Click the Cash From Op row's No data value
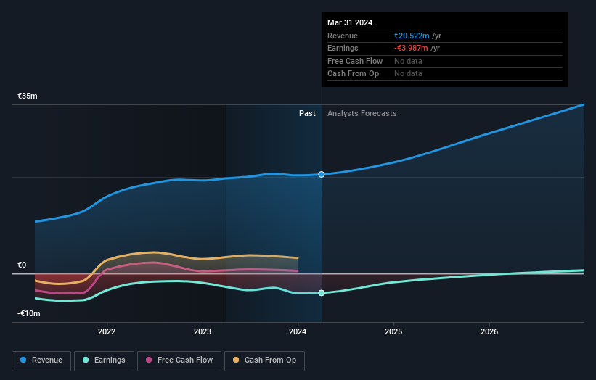This screenshot has width=596, height=380. (408, 74)
